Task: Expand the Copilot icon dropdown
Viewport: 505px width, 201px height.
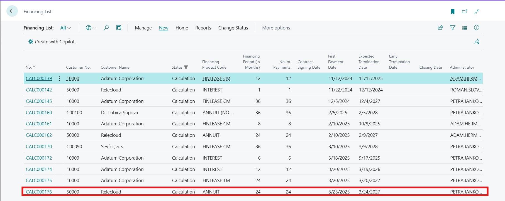Action: pos(91,28)
